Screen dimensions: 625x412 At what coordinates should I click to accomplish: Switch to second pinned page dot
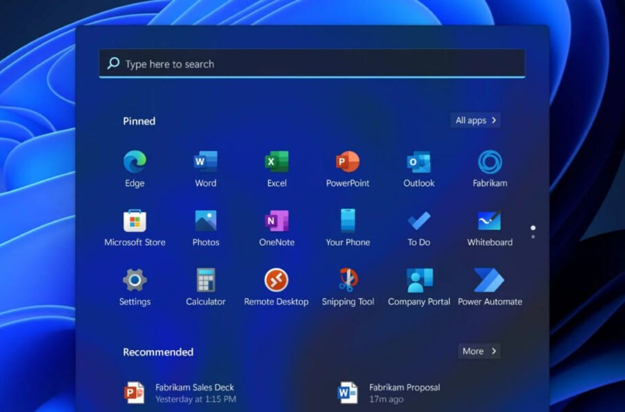[533, 237]
